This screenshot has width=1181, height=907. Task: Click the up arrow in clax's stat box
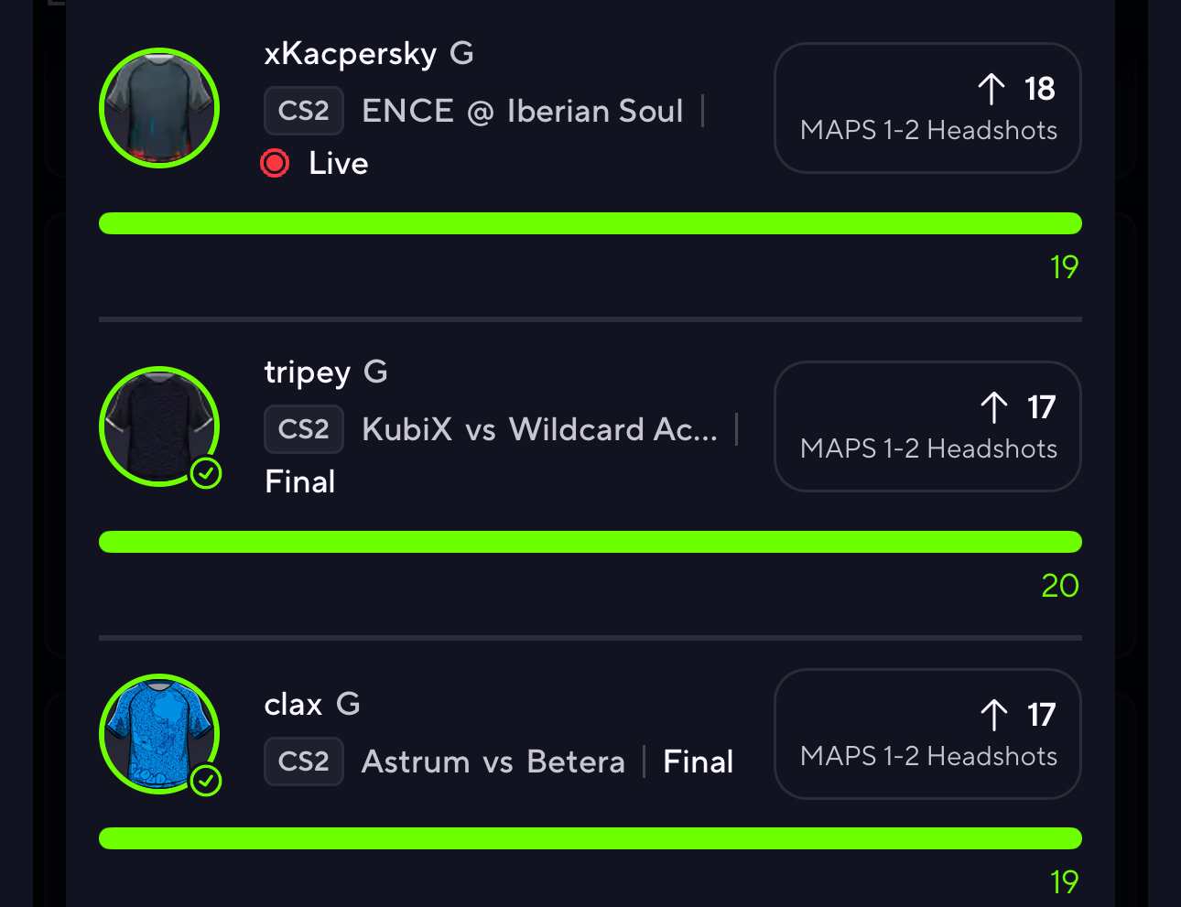coord(994,715)
